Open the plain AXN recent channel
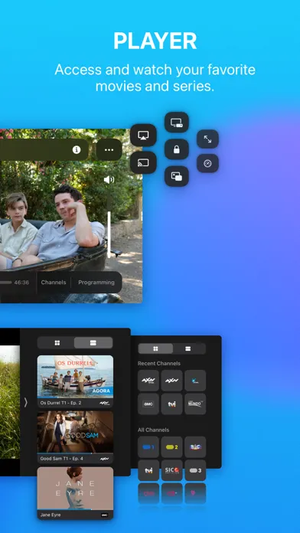Viewport: 300px width, 533px height. [x=171, y=381]
